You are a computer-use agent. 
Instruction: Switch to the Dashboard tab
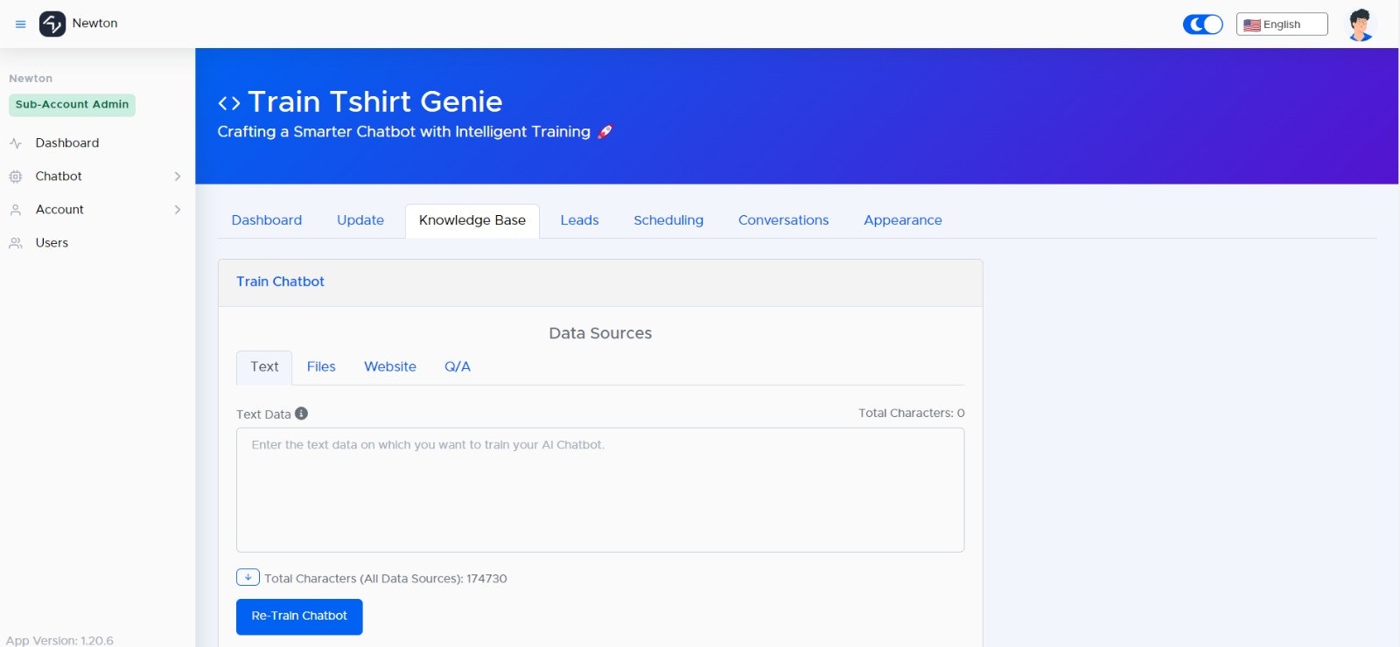pos(267,220)
